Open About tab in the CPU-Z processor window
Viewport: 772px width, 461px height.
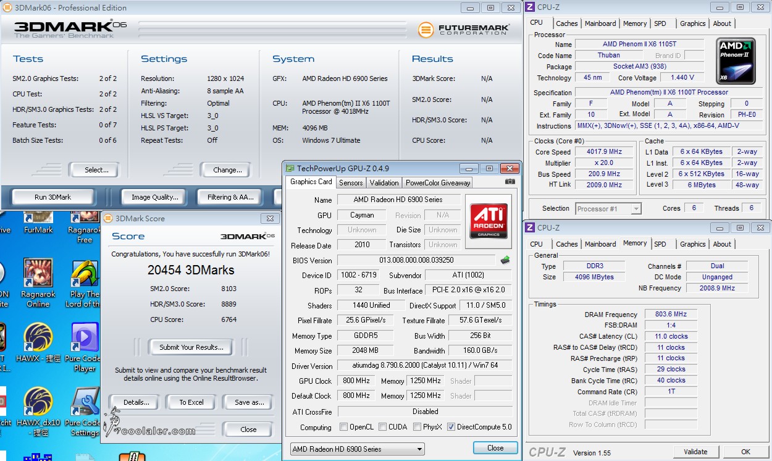[x=722, y=23]
